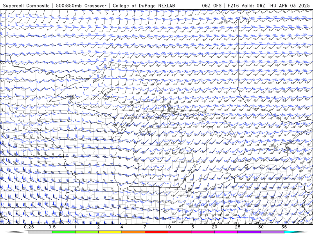Click the "2" legend value

pos(99,227)
